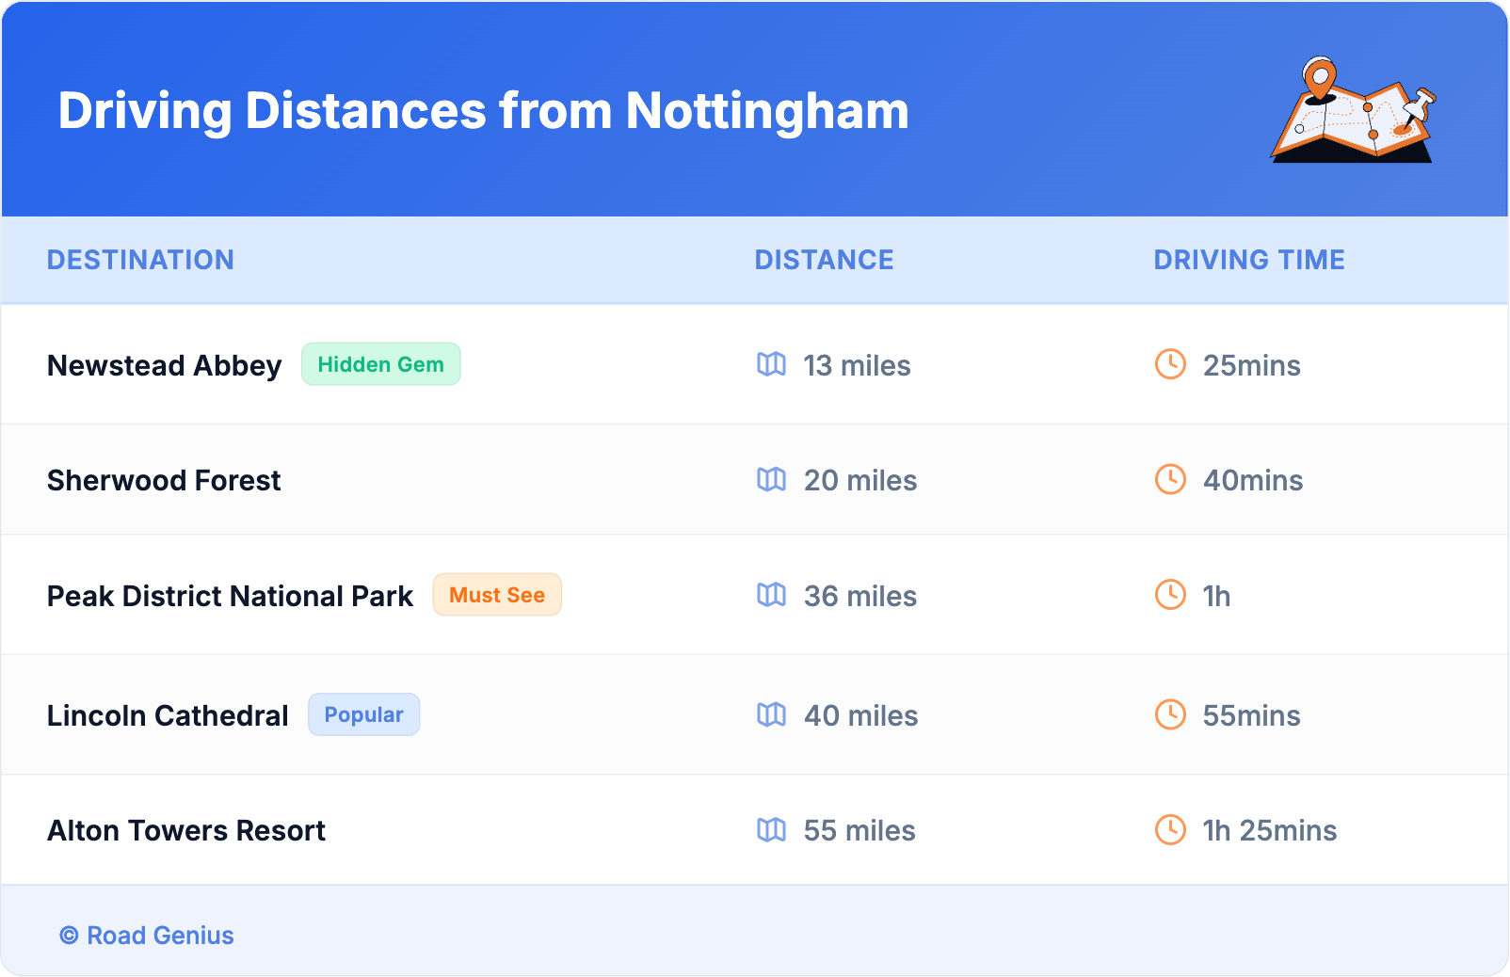Select the Newstead Abbey destination name
Image resolution: width=1510 pixels, height=977 pixels.
point(165,365)
